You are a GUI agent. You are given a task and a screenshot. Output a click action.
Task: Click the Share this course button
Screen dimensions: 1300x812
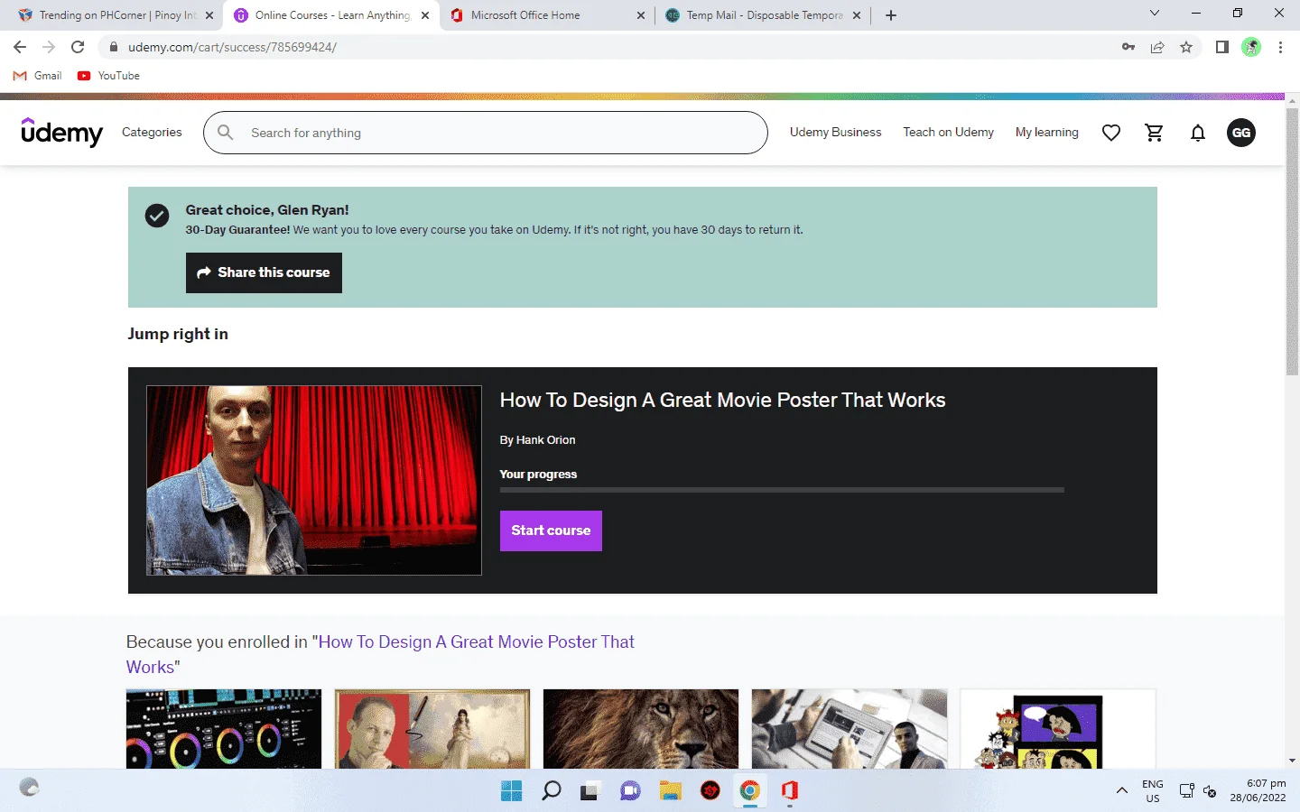click(264, 272)
